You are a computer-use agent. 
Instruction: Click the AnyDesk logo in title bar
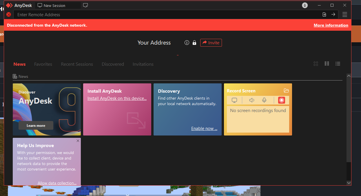click(9, 5)
